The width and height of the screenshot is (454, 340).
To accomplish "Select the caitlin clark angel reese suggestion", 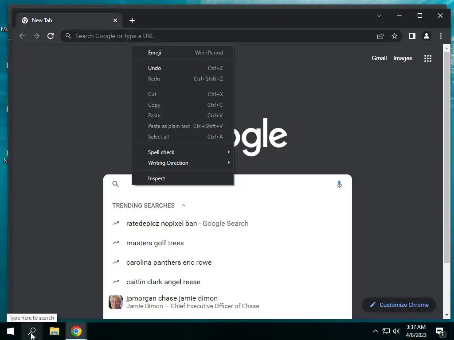I will [x=227, y=282].
